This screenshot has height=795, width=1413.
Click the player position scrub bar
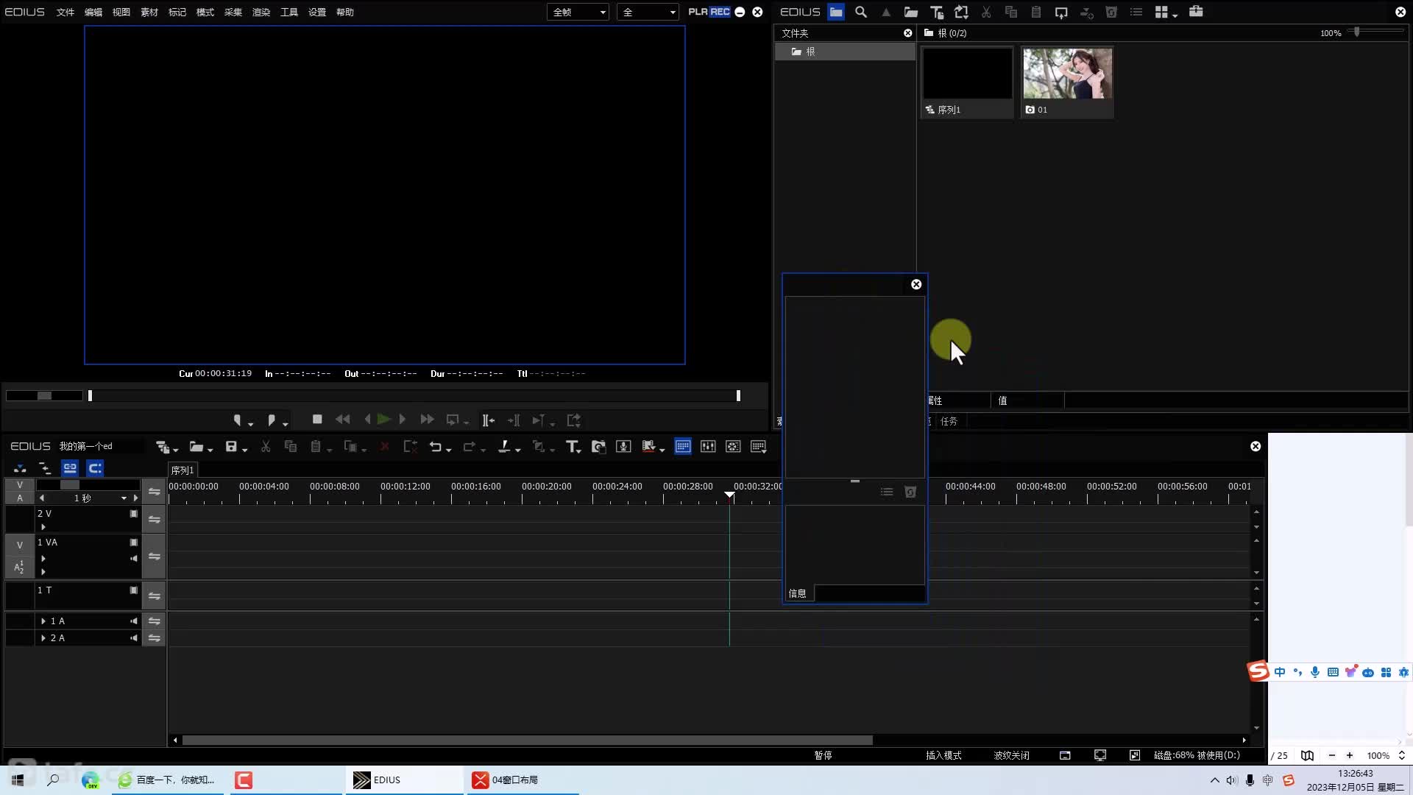coord(414,396)
